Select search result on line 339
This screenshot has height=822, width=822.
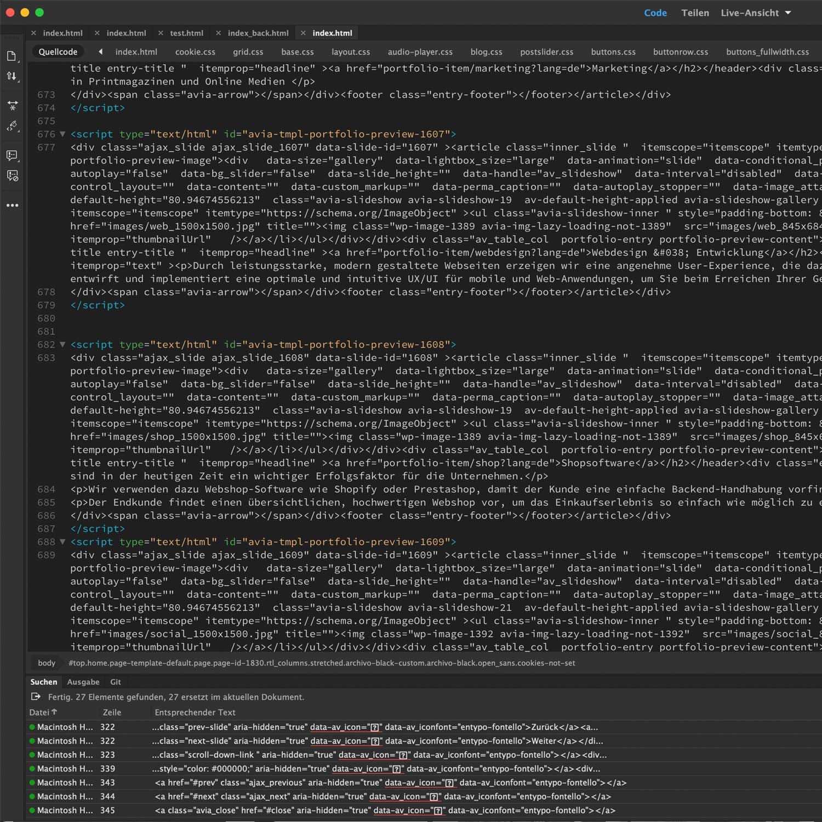pos(425,769)
